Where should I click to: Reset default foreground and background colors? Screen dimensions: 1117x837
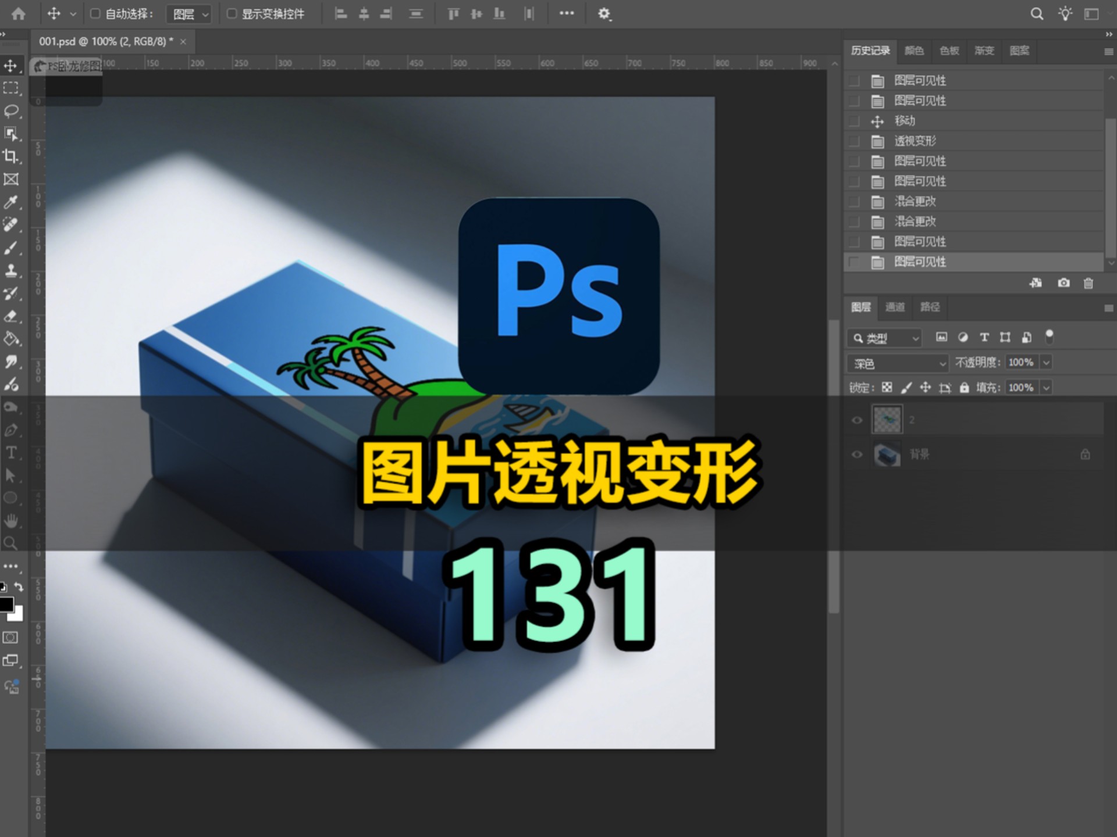click(3, 587)
